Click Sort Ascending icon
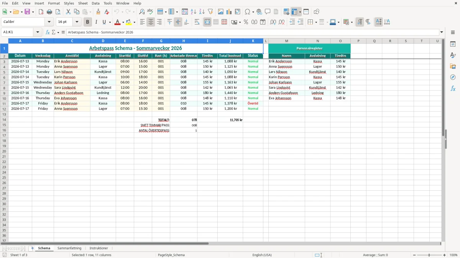The image size is (460, 258). [x=194, y=12]
